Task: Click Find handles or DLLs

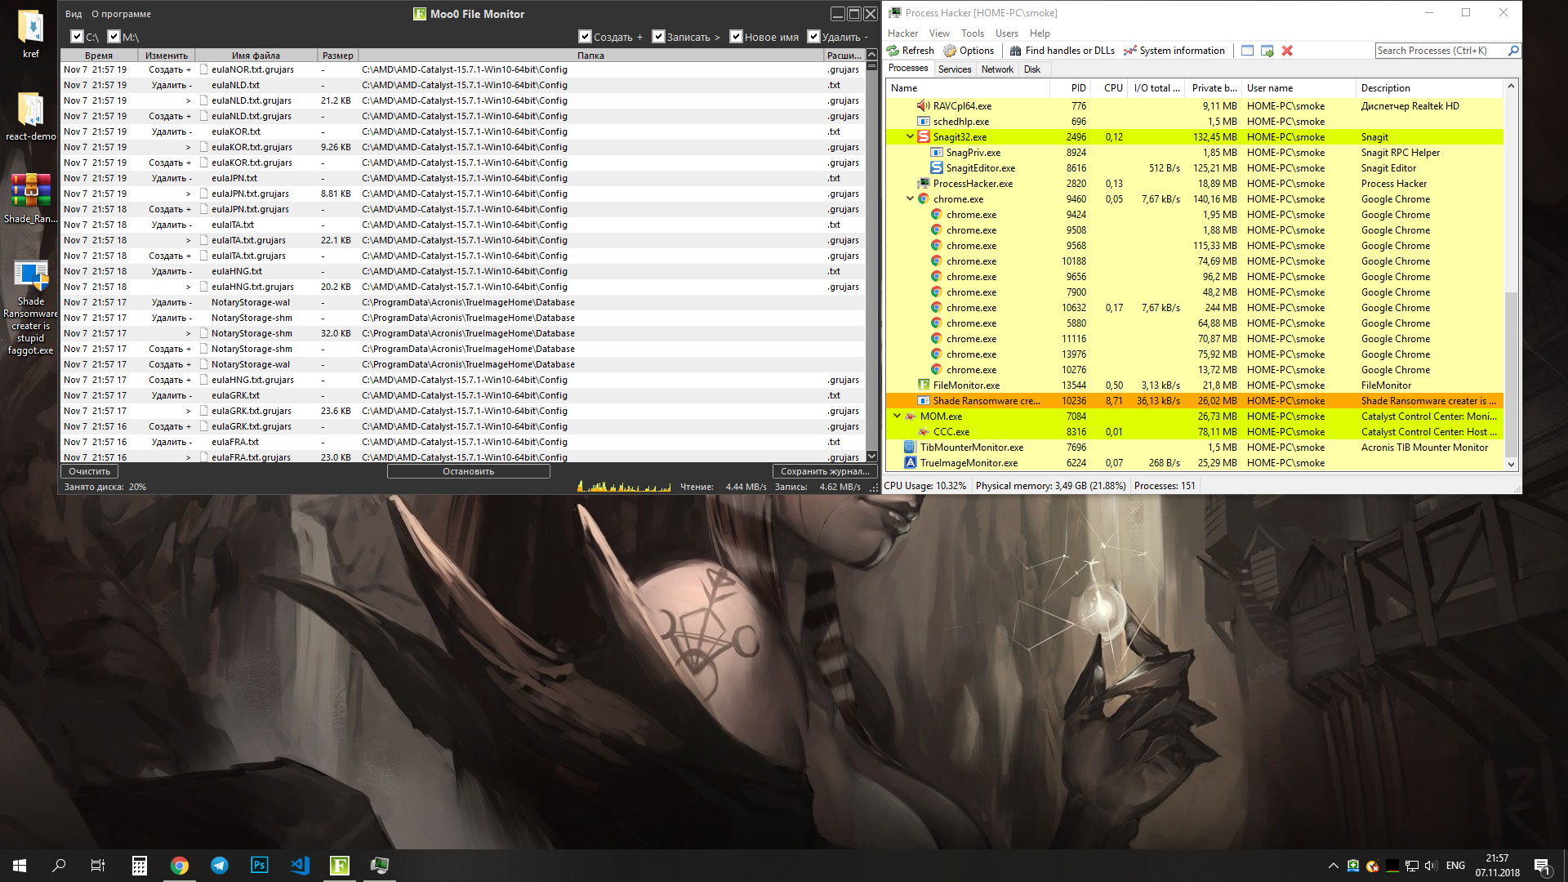Action: pos(1062,51)
